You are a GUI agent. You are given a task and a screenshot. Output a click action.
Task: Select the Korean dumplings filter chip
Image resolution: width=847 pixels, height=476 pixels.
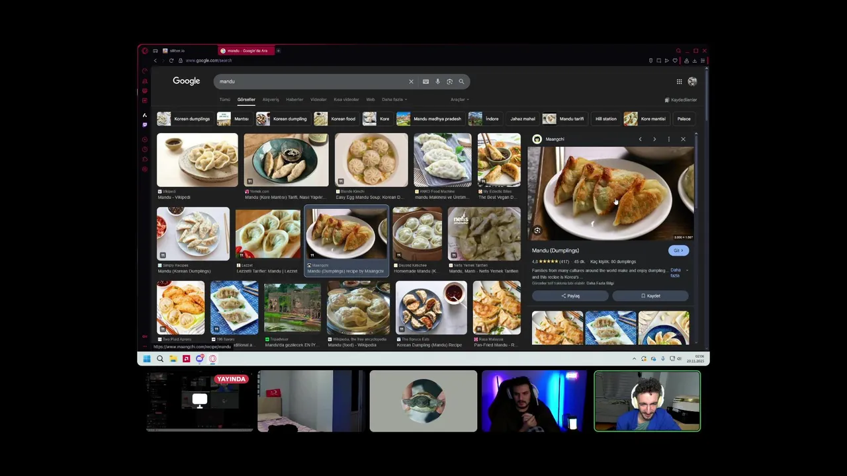[184, 119]
